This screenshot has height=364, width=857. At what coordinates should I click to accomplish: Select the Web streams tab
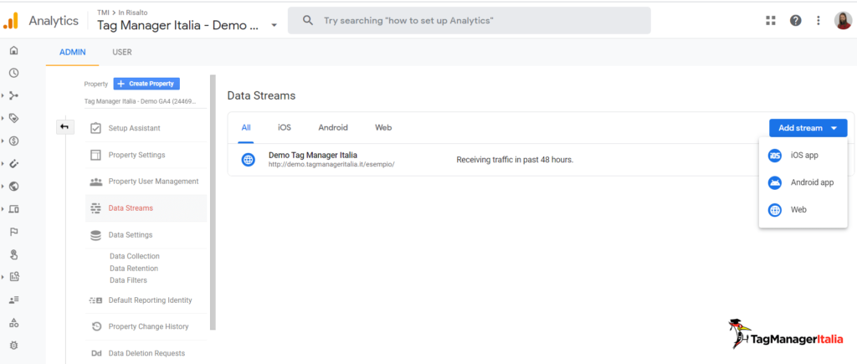click(383, 128)
